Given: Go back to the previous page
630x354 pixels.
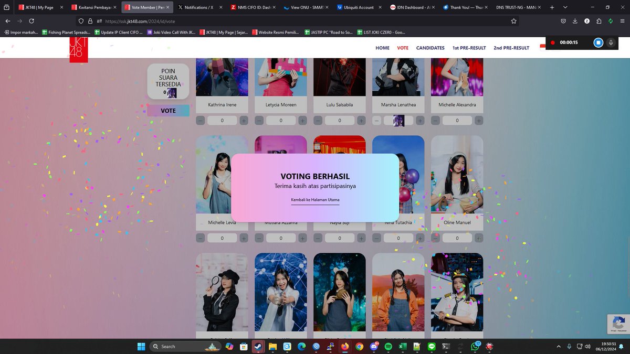Looking at the screenshot, I should coord(7,21).
